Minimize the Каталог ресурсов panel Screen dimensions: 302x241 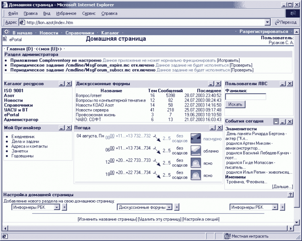tap(62, 84)
